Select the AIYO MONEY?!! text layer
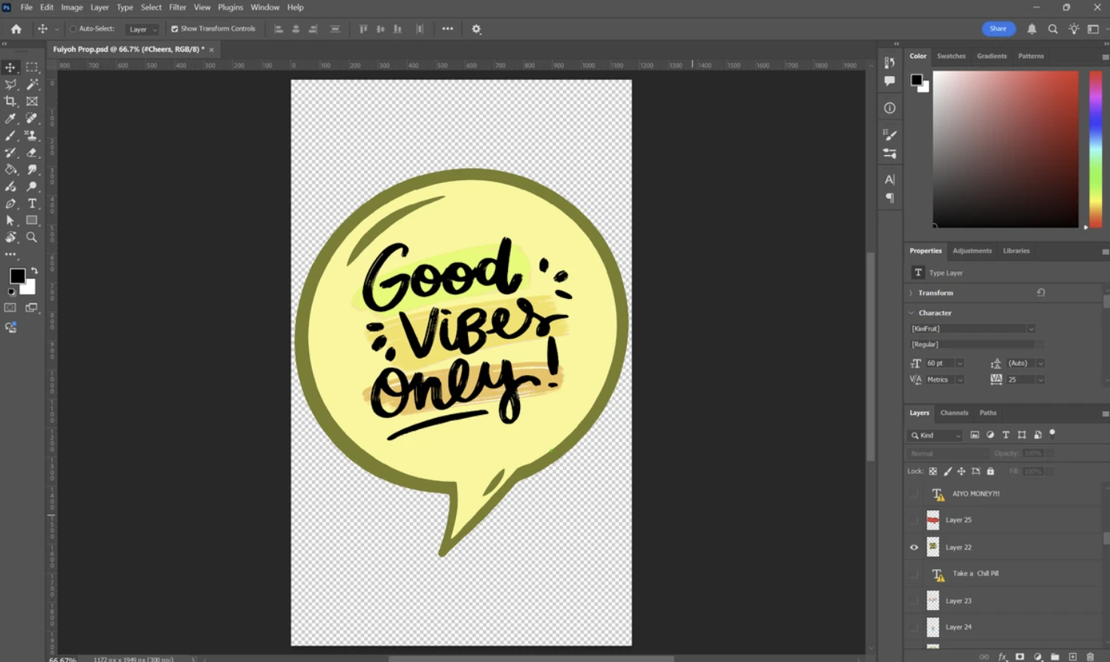1110x662 pixels. (976, 494)
